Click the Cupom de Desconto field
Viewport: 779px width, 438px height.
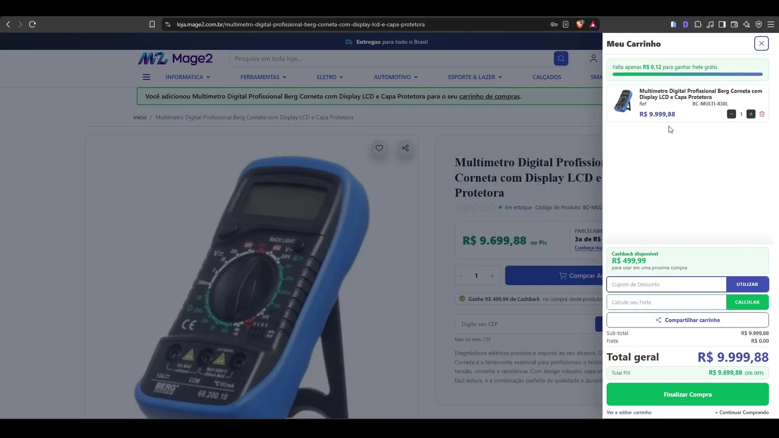(x=667, y=284)
